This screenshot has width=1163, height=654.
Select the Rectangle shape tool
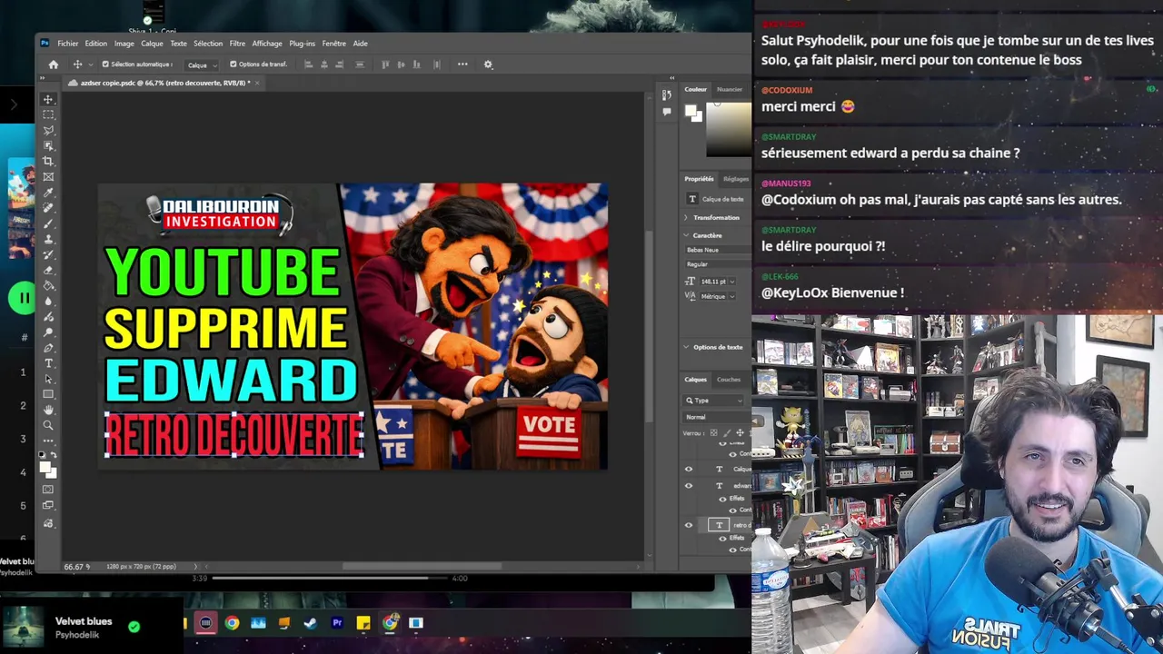pos(48,394)
